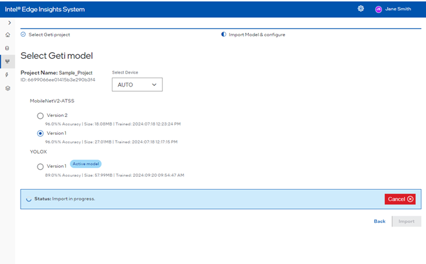Click the Select Geti model heading

point(57,56)
